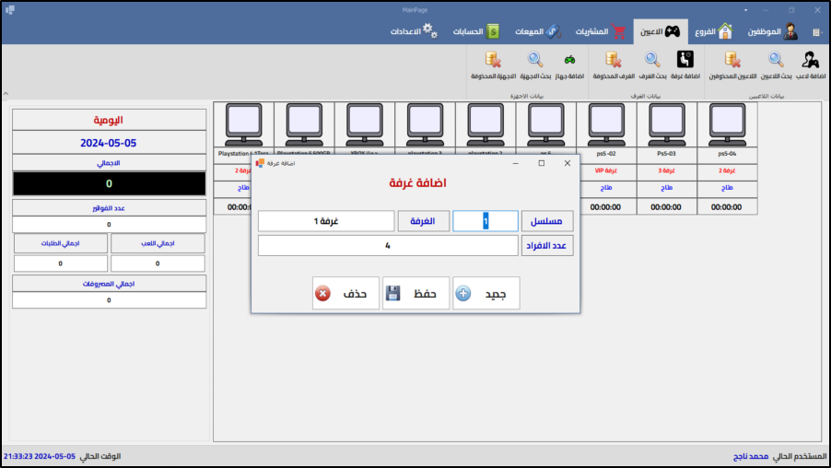Viewport: 831px width, 468px height.
Task: Click Add Device (اضافة جهاز) gamepad icon
Action: (569, 61)
